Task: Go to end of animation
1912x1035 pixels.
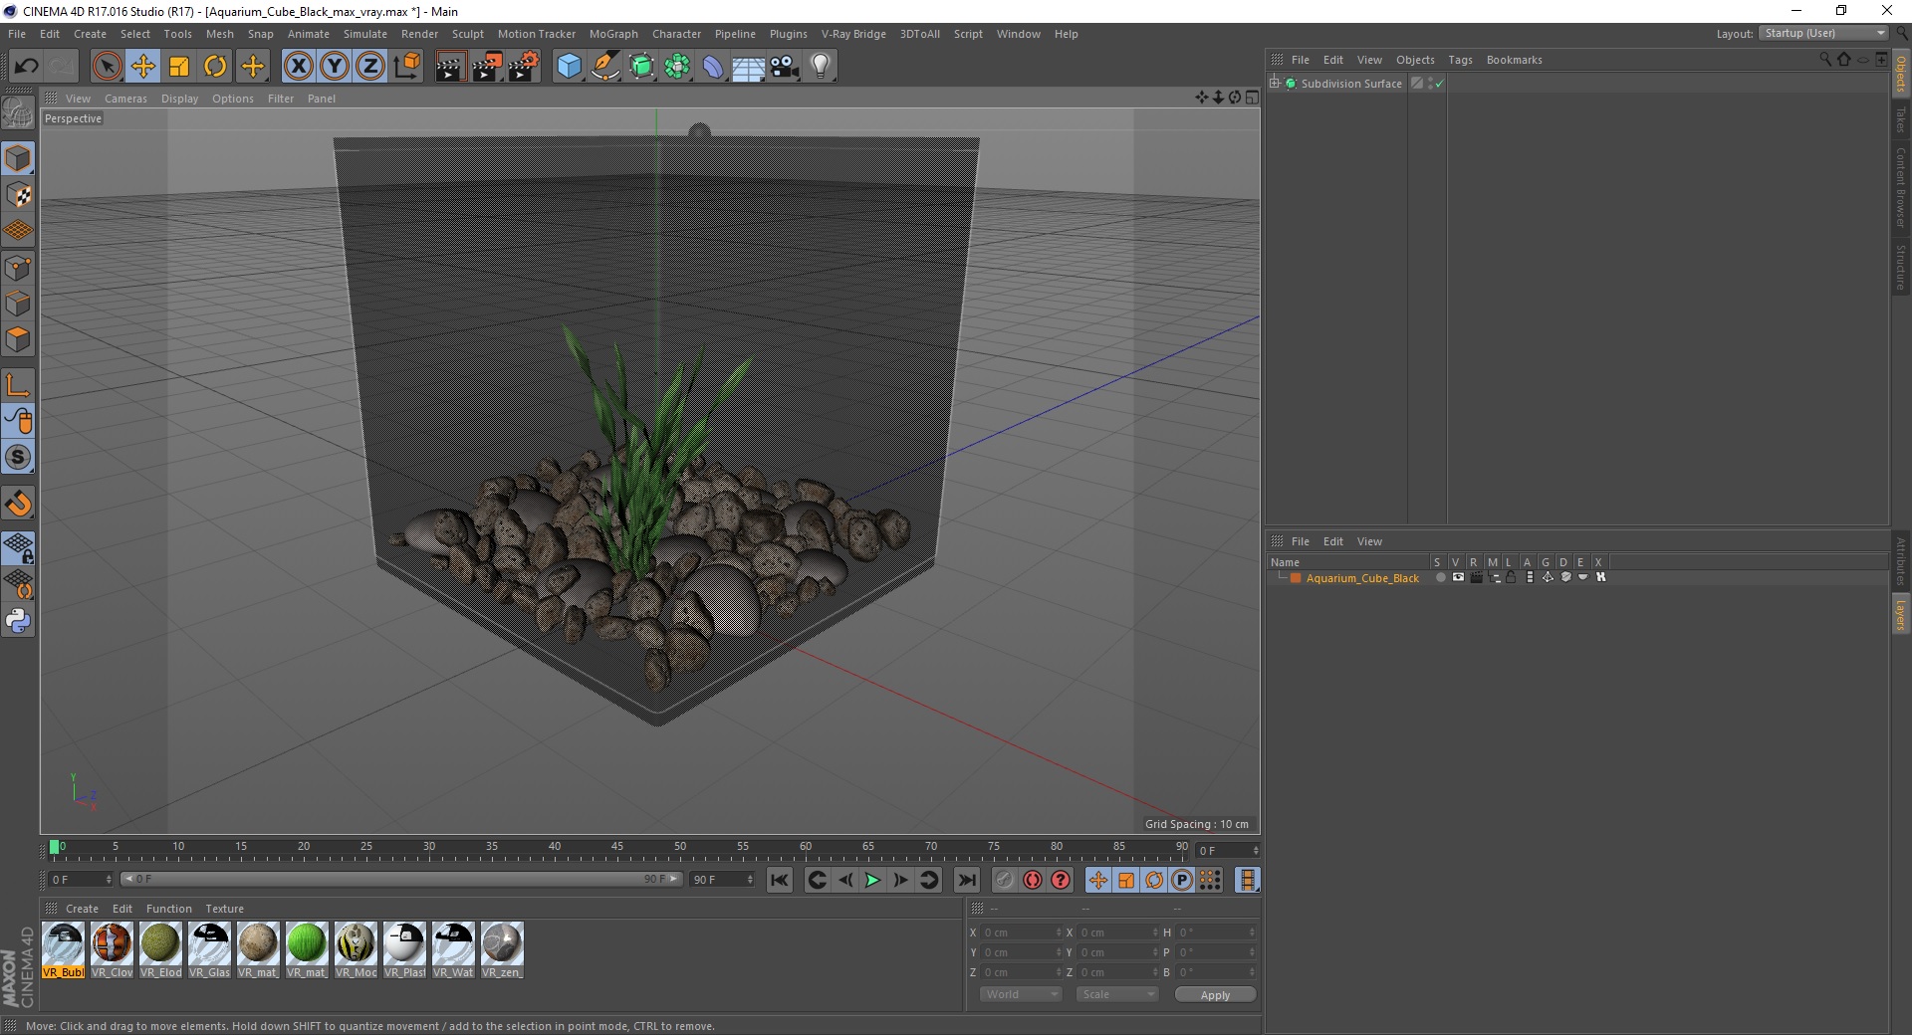Action: tap(966, 880)
